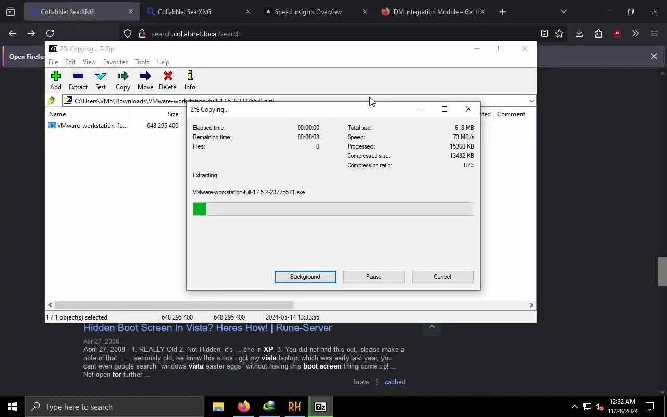Open the Firefox list all tabs dropdown
This screenshot has height=417, width=667.
(563, 11)
